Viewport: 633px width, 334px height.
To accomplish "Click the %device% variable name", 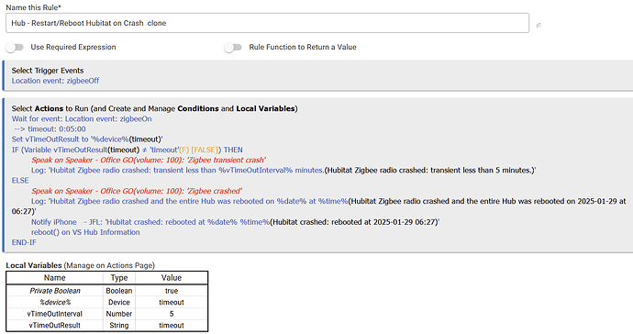I will (x=55, y=303).
